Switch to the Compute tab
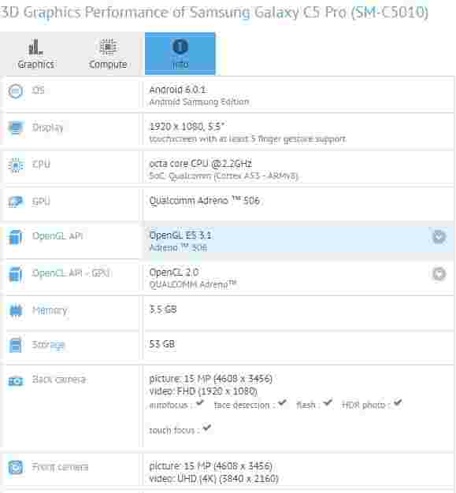Viewport: 456px width, 493px height. pos(108,54)
